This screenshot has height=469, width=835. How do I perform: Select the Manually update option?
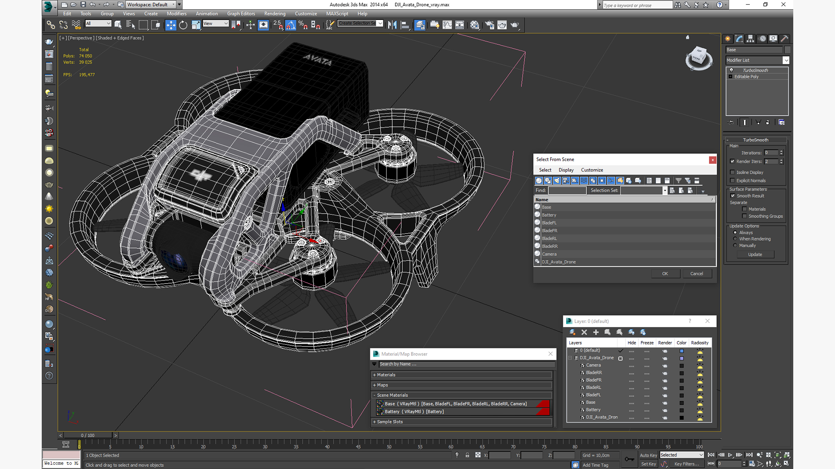735,245
